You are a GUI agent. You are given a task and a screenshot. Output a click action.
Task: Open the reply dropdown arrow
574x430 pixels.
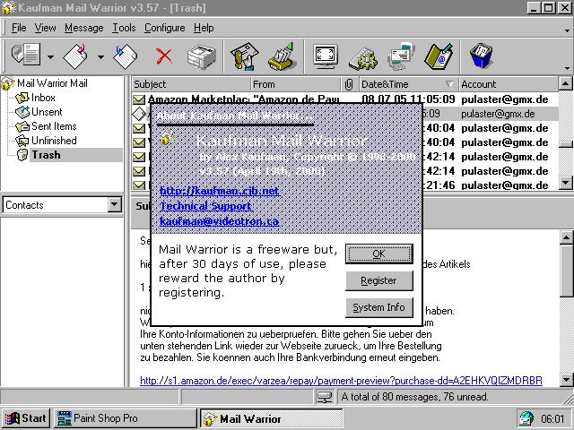[100, 57]
